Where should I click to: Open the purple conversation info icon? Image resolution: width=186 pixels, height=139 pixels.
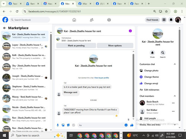130,31
